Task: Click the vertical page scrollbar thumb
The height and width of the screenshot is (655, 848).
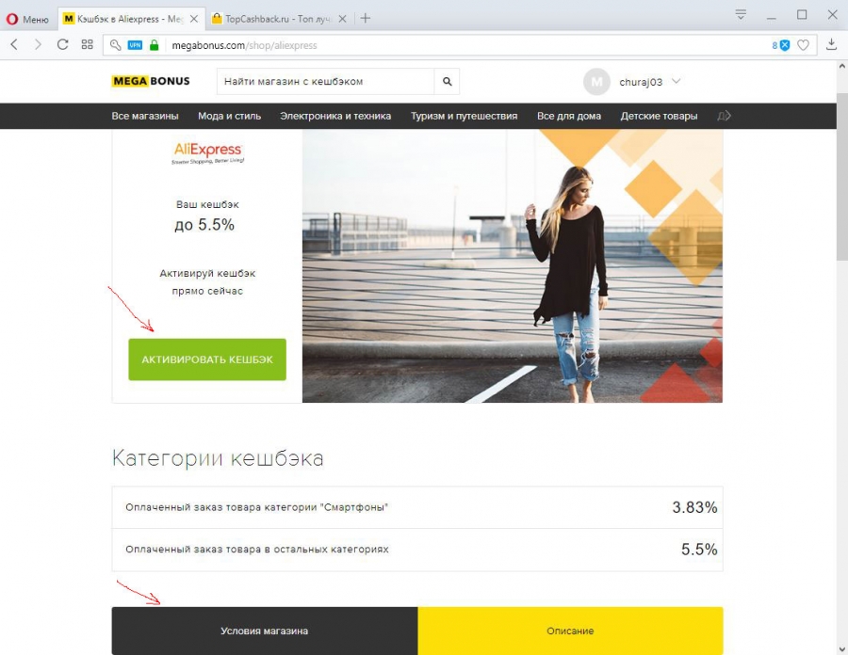Action: pos(842,170)
